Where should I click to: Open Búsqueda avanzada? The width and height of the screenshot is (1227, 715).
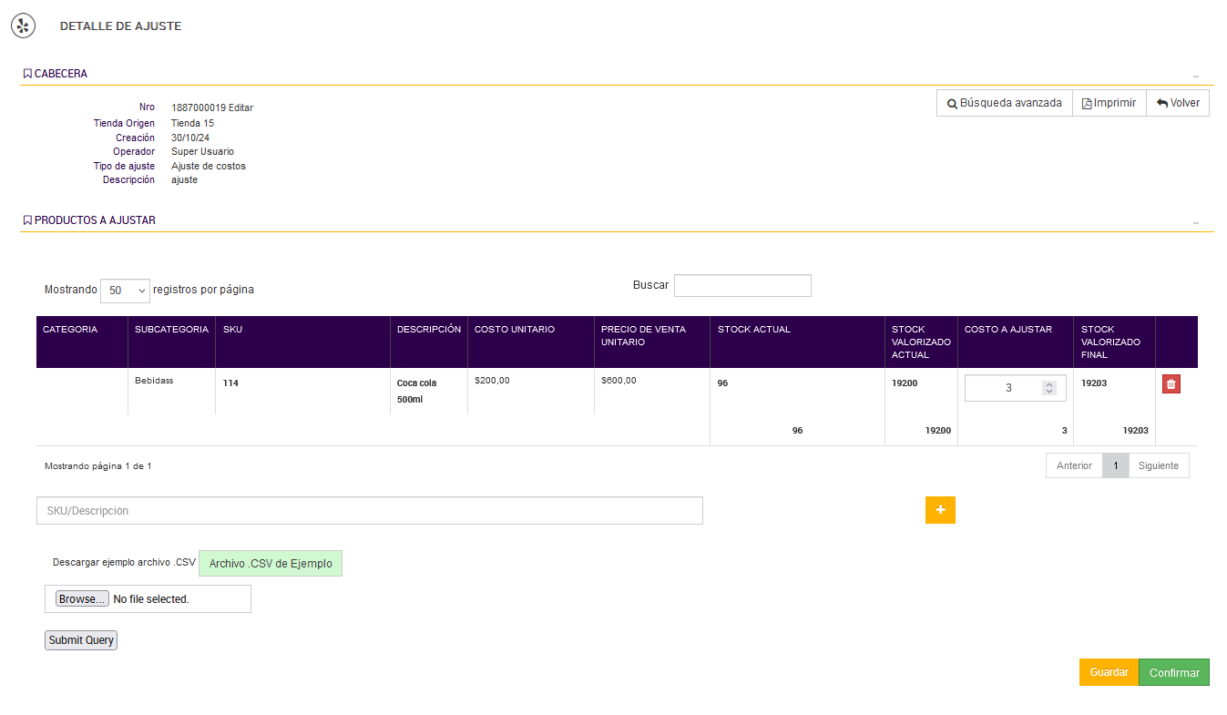click(1004, 104)
